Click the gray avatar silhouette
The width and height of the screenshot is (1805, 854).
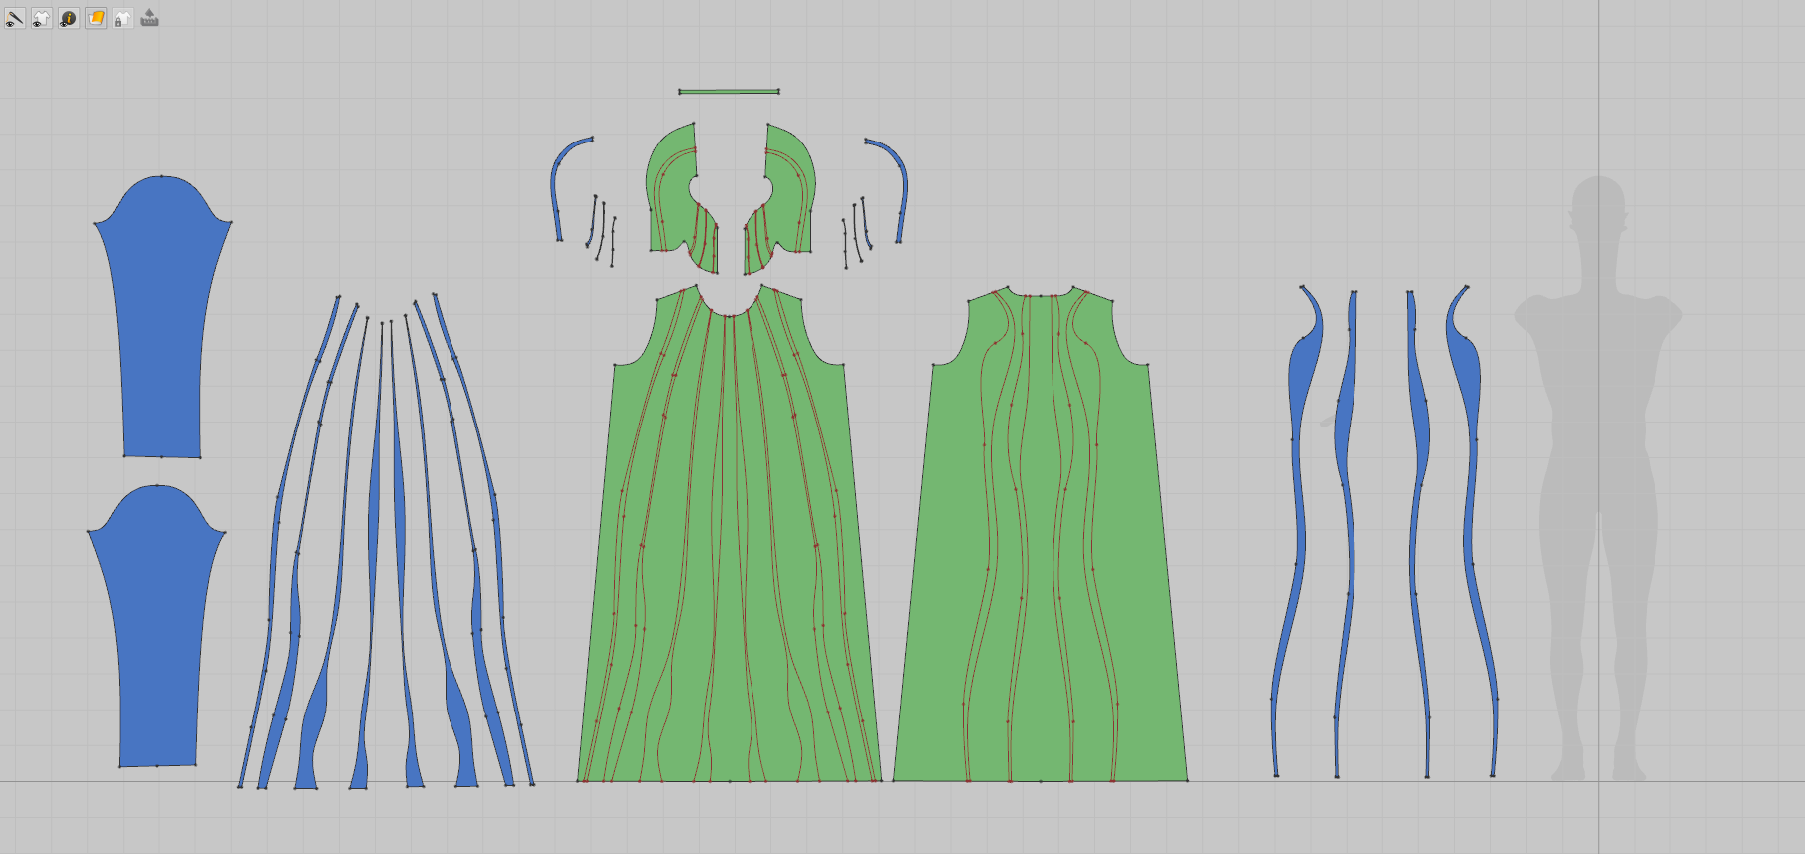pos(1598,478)
